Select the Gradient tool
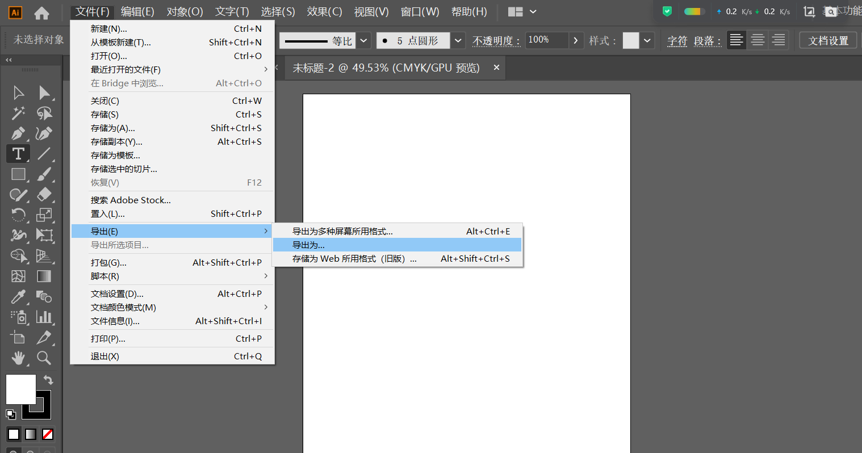 pyautogui.click(x=44, y=276)
